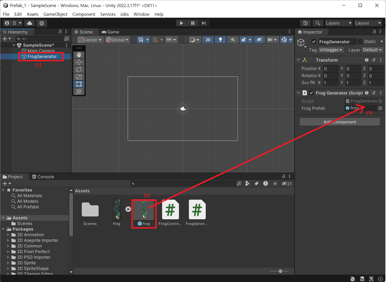387x282 pixels.
Task: Expand frog sprite sub-assets arrow
Action: tap(128, 209)
